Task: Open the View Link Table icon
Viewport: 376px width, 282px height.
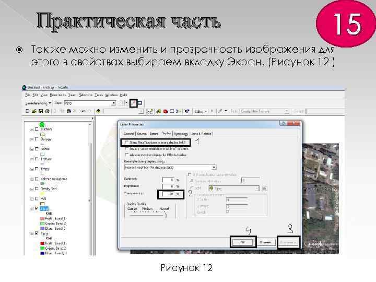Action: click(x=140, y=103)
